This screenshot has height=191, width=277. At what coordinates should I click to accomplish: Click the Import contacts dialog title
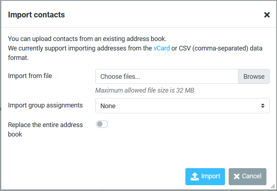(36, 15)
